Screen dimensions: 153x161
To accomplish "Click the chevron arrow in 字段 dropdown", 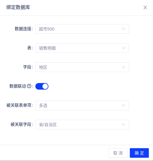I will point(124,67).
